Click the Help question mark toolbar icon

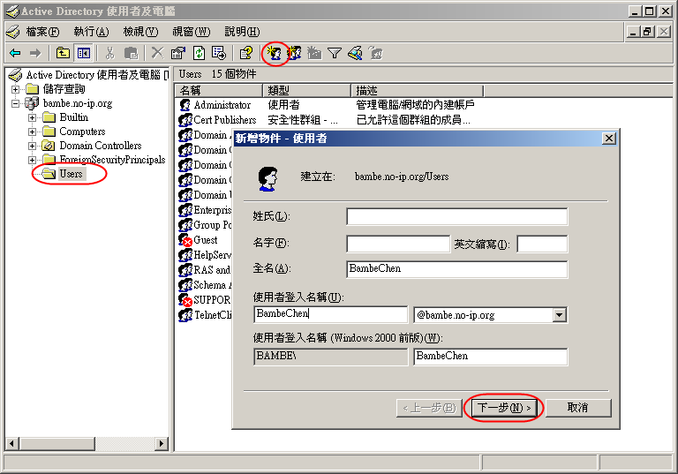pos(246,53)
